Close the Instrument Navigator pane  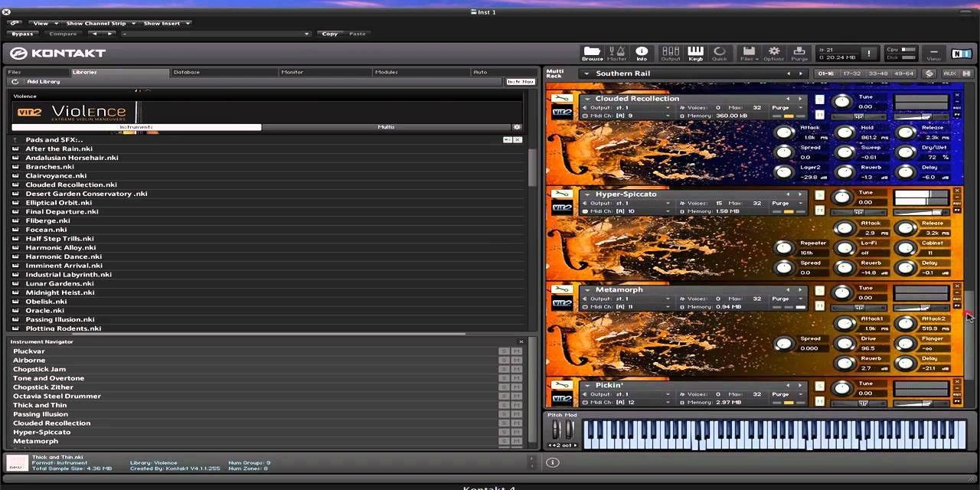pyautogui.click(x=521, y=341)
